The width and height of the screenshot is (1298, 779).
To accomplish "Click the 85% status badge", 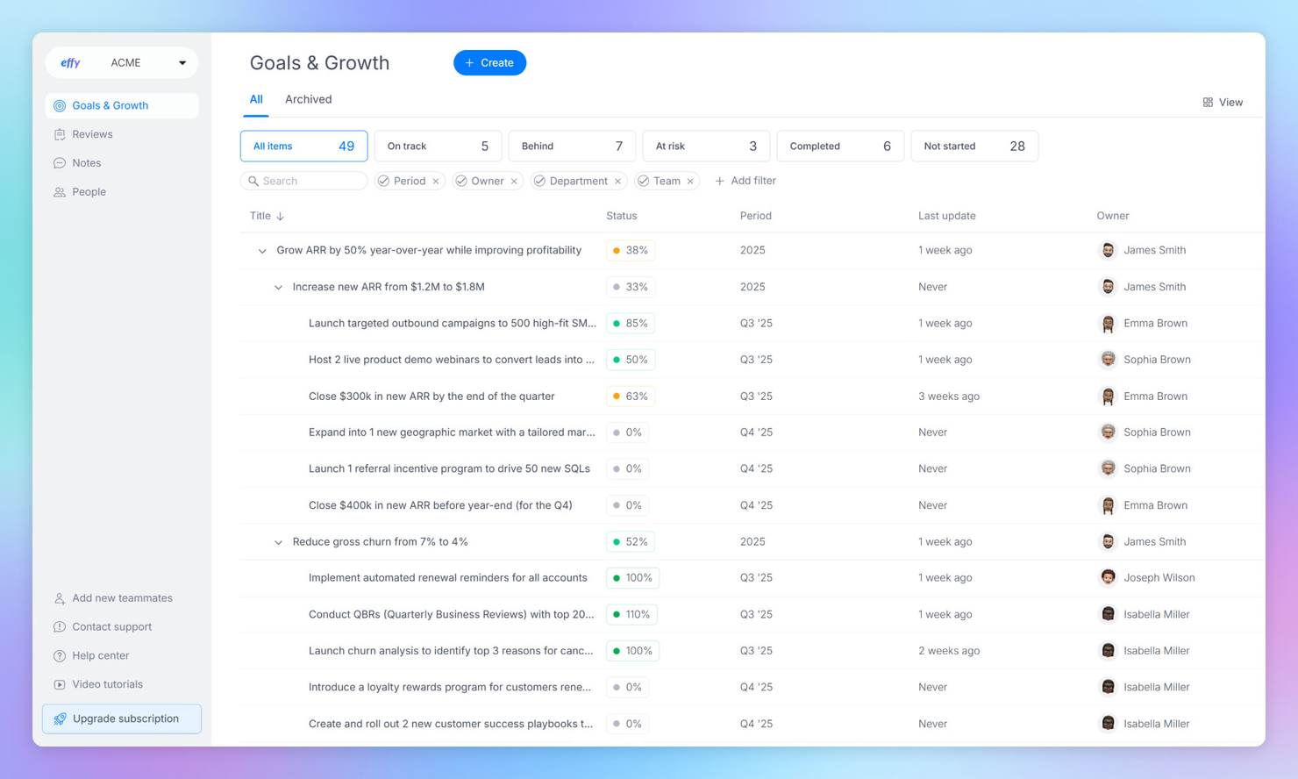I will [x=631, y=324].
